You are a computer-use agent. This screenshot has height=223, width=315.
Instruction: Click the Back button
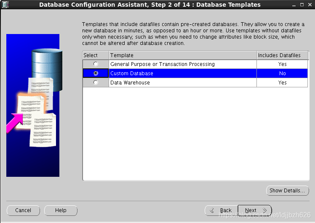(221, 210)
